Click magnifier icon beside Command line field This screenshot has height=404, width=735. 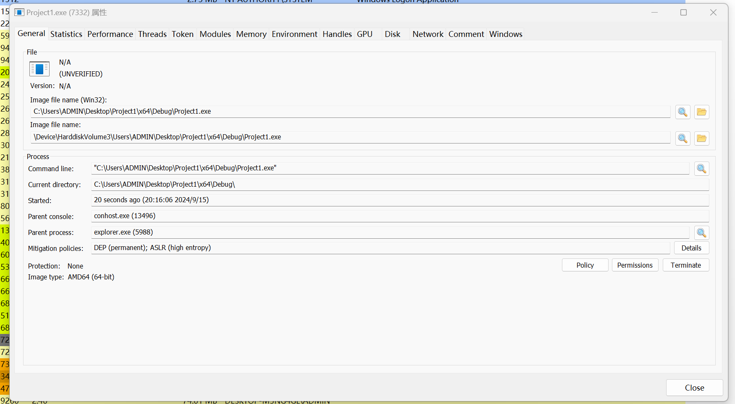click(701, 169)
